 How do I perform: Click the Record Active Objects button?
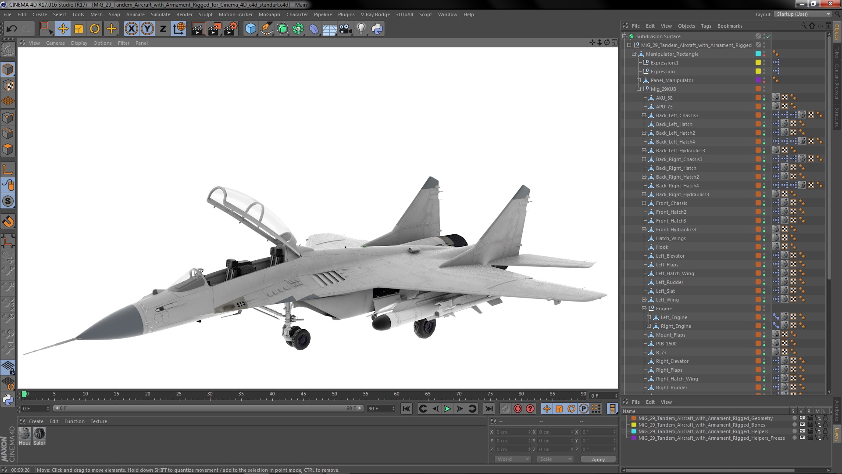(506, 409)
